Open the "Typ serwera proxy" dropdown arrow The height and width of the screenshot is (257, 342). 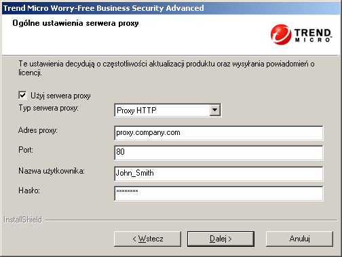[215, 110]
